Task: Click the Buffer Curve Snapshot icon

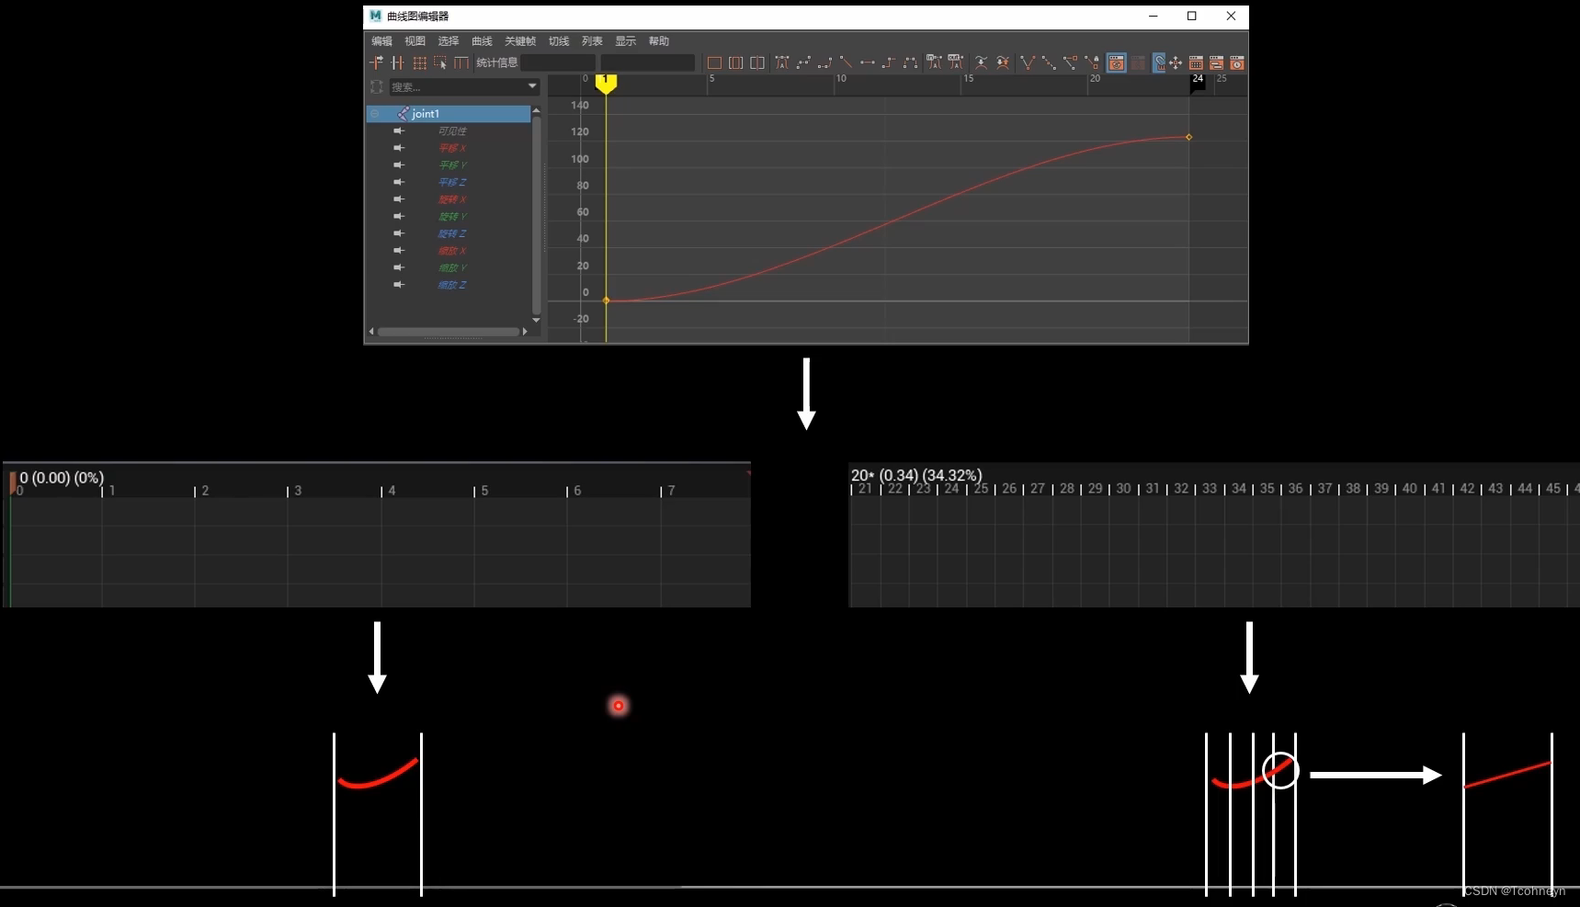Action: (x=982, y=62)
